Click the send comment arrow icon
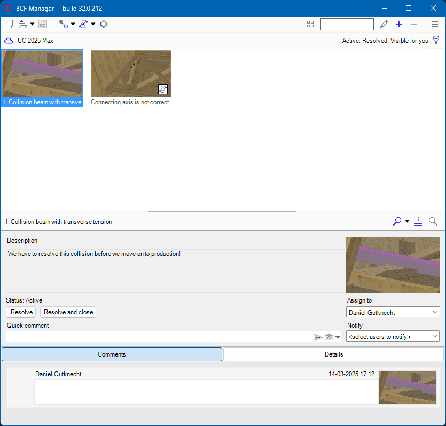Viewport: 446px width, 426px height. [318, 337]
